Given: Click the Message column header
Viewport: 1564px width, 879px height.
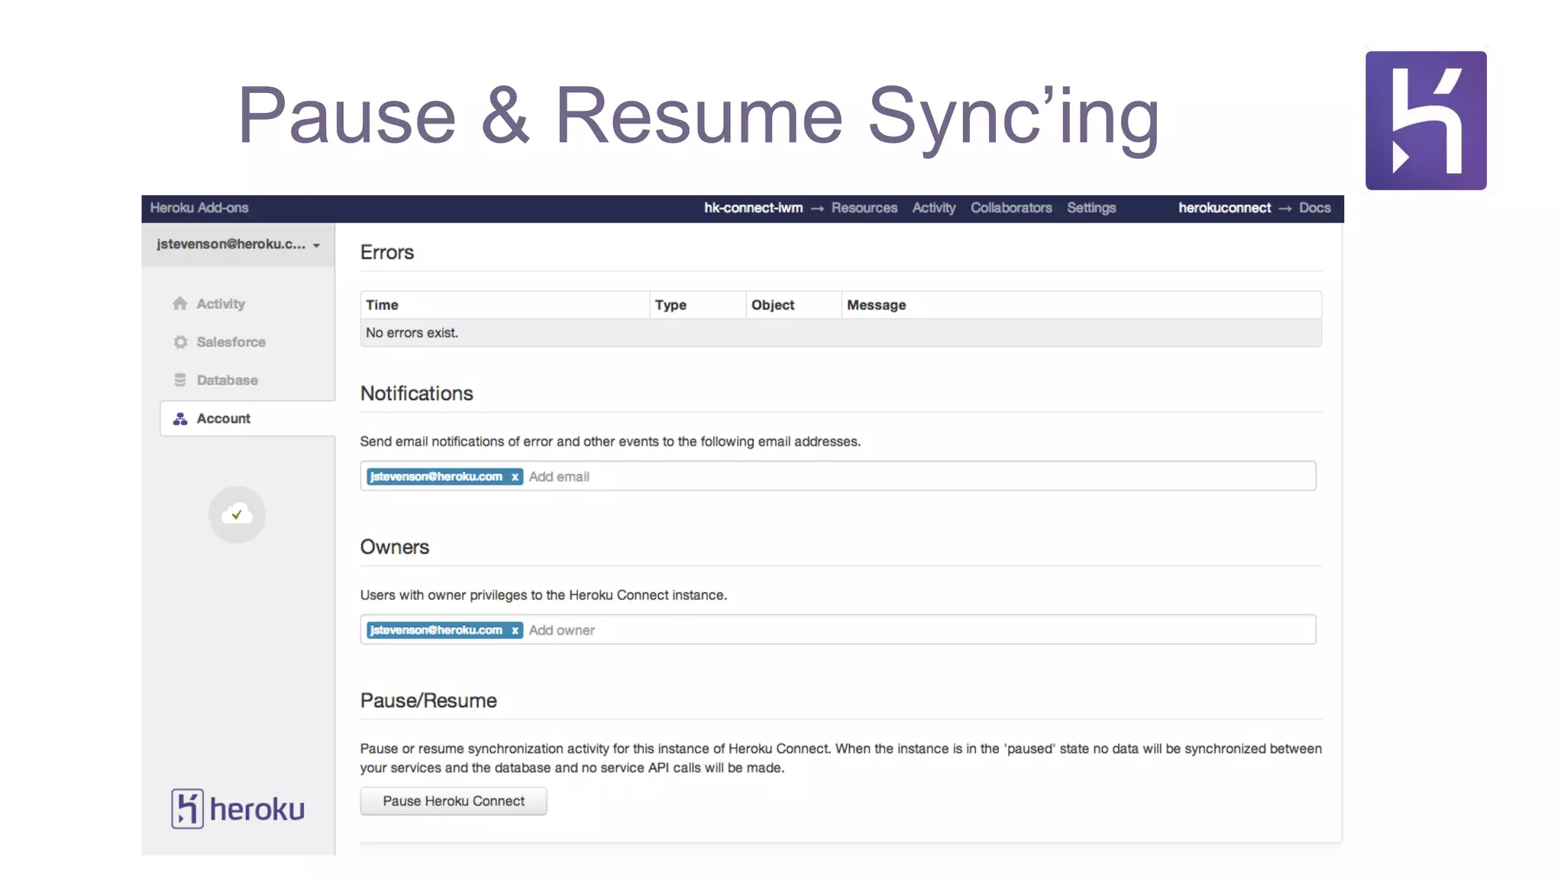Looking at the screenshot, I should click(x=1081, y=305).
